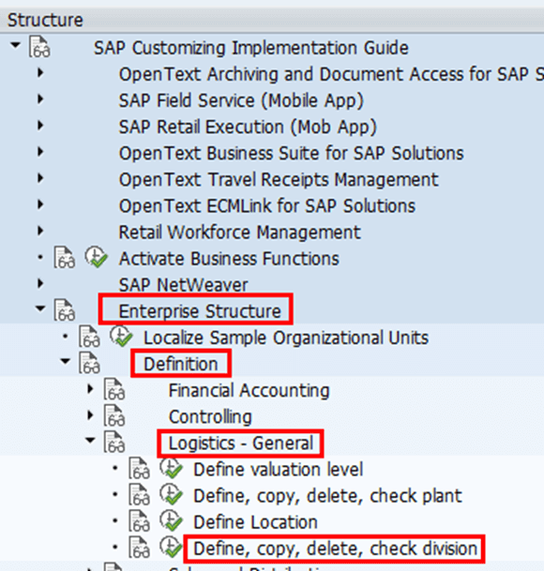
Task: Select SAP Retail Execution (Mob App) row
Action: coord(248,128)
